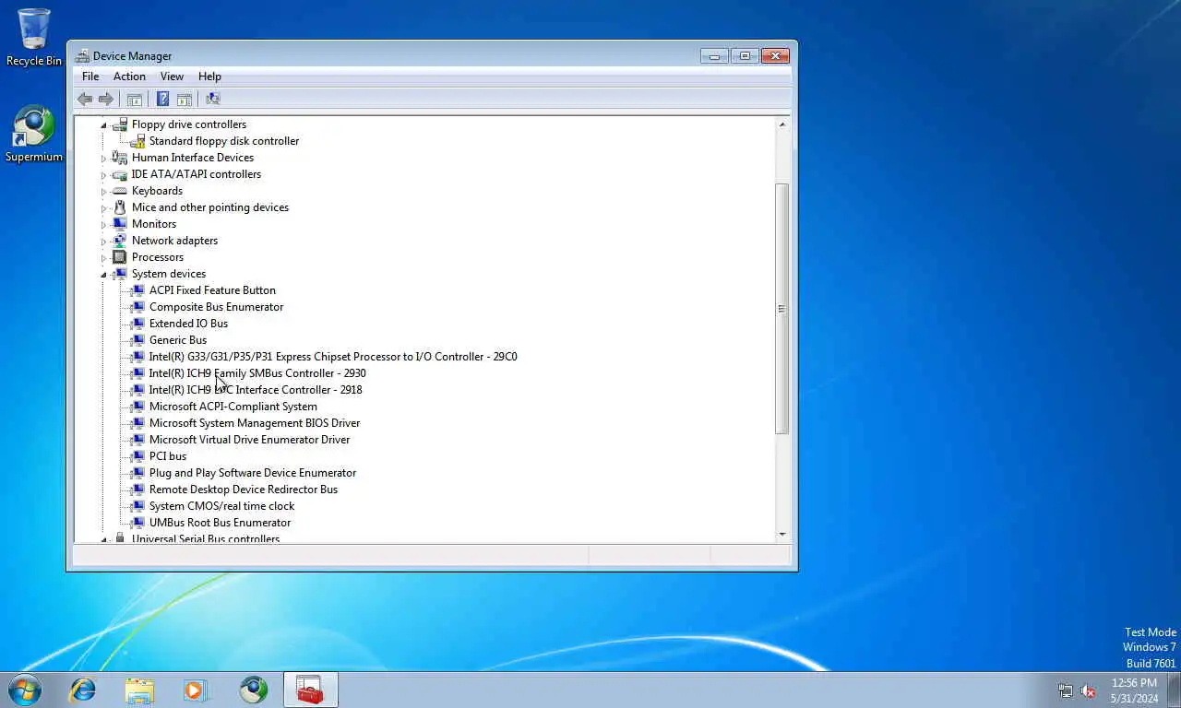Expand the Network adapters node
Screen dimensions: 1181x708
pos(103,241)
